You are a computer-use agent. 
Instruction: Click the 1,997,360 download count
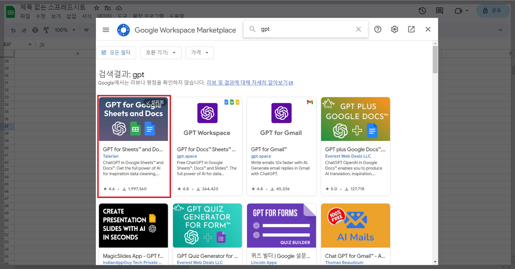tap(137, 189)
